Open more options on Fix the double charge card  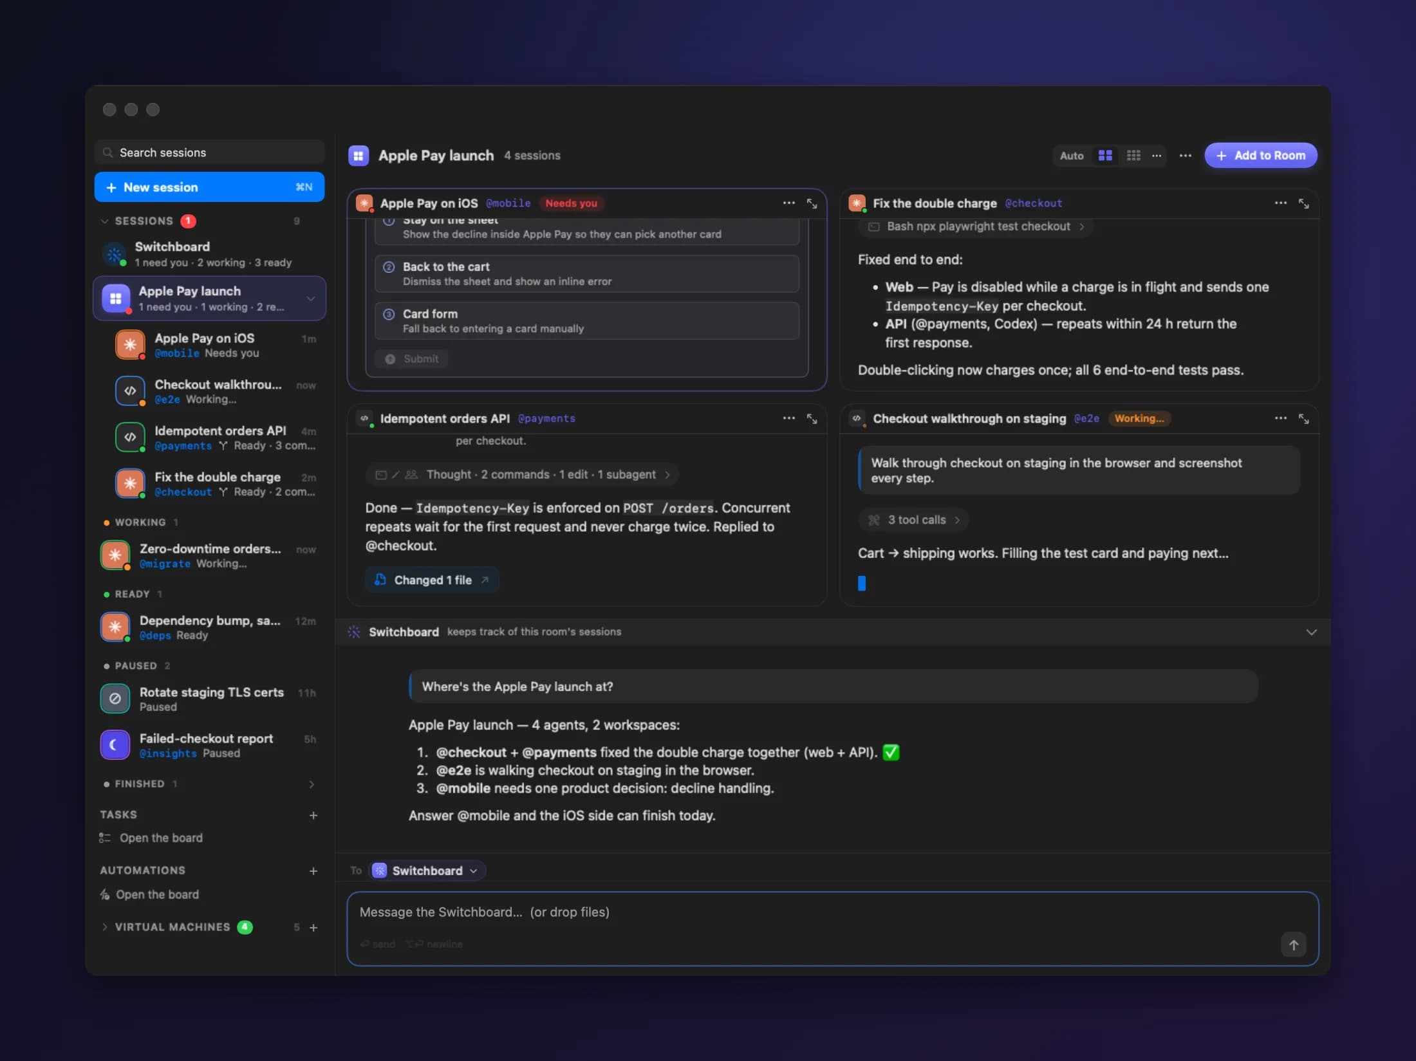(1280, 203)
